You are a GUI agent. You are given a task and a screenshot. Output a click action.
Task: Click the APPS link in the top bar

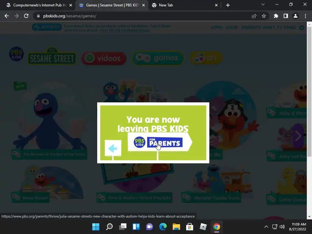tap(217, 27)
